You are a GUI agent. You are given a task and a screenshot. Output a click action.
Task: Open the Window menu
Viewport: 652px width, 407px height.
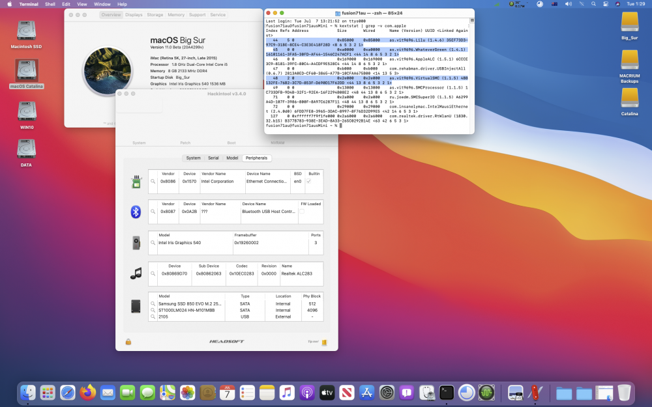pos(102,4)
